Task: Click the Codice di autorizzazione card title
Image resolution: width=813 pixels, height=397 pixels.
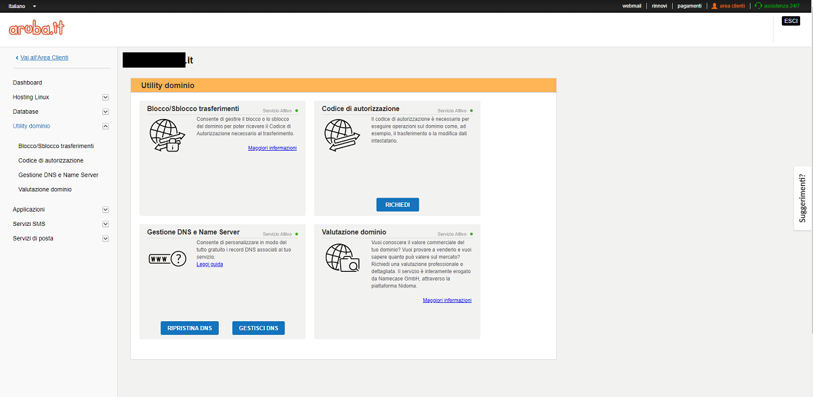Action: click(x=360, y=108)
